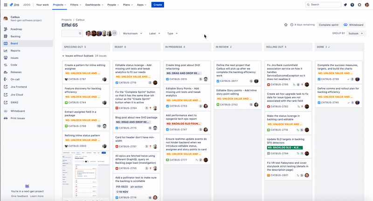The image size is (373, 201).
Task: Click the On-call icon in sidebar
Action: [6, 79]
